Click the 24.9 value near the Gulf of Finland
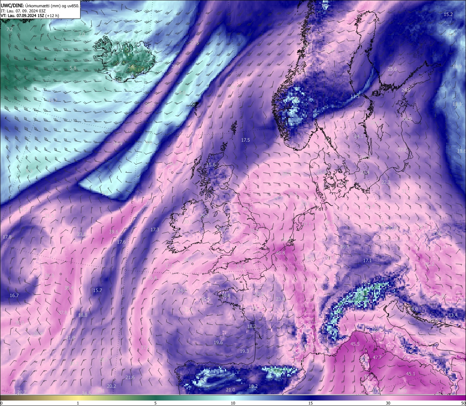 point(406,90)
